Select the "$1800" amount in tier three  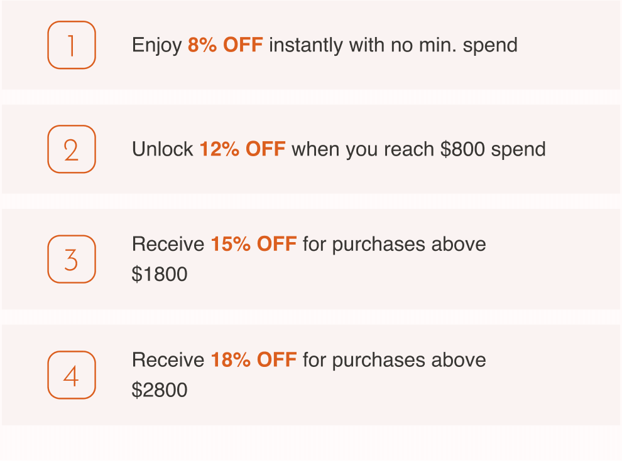click(x=160, y=274)
